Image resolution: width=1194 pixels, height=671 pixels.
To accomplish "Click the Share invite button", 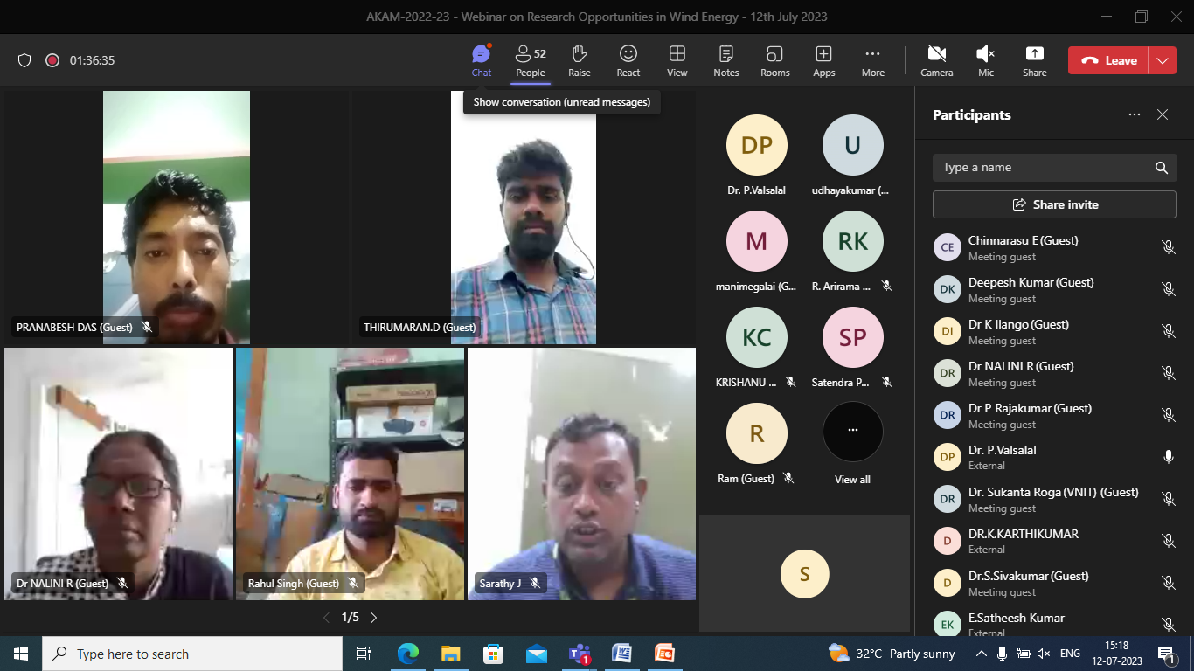I will [1054, 204].
